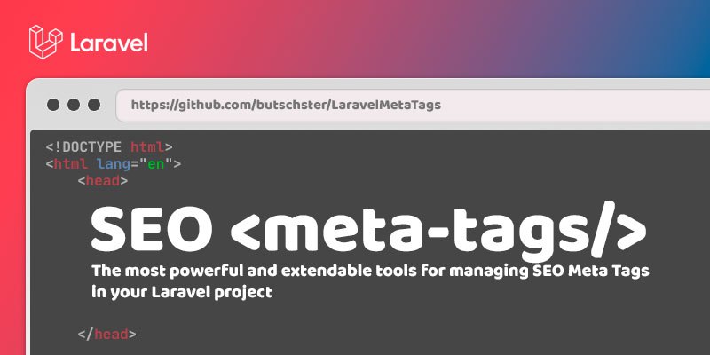The height and width of the screenshot is (355, 710).
Task: Click the first dark window dot
Action: 53,105
